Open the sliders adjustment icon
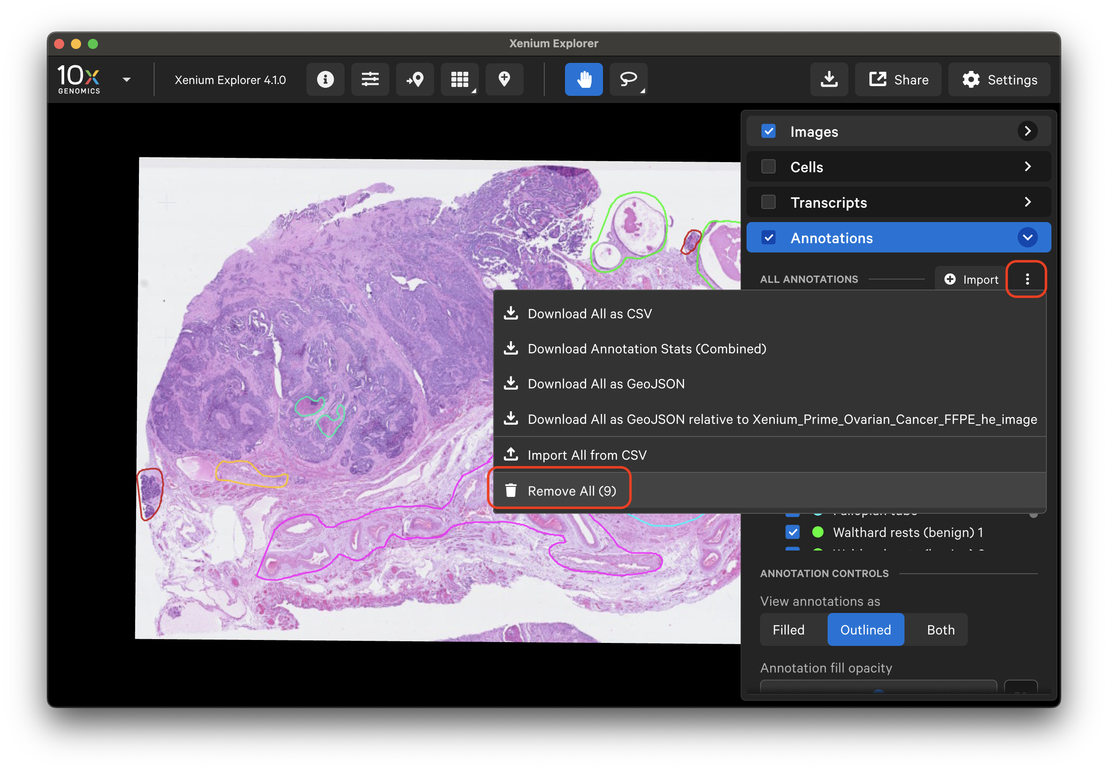Screen dimensions: 1108x770 coord(369,79)
